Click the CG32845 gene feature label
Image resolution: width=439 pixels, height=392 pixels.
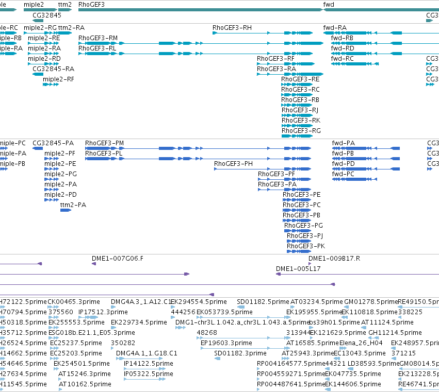pos(47,15)
